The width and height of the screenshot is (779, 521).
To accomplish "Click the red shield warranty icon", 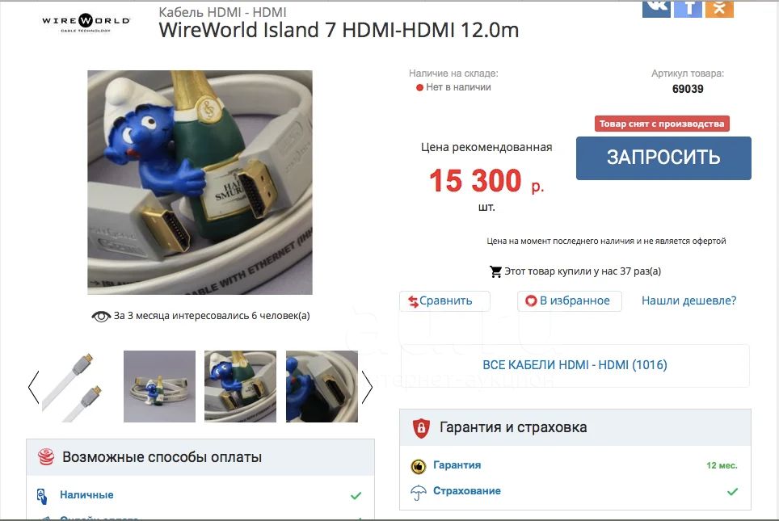I will pos(421,427).
